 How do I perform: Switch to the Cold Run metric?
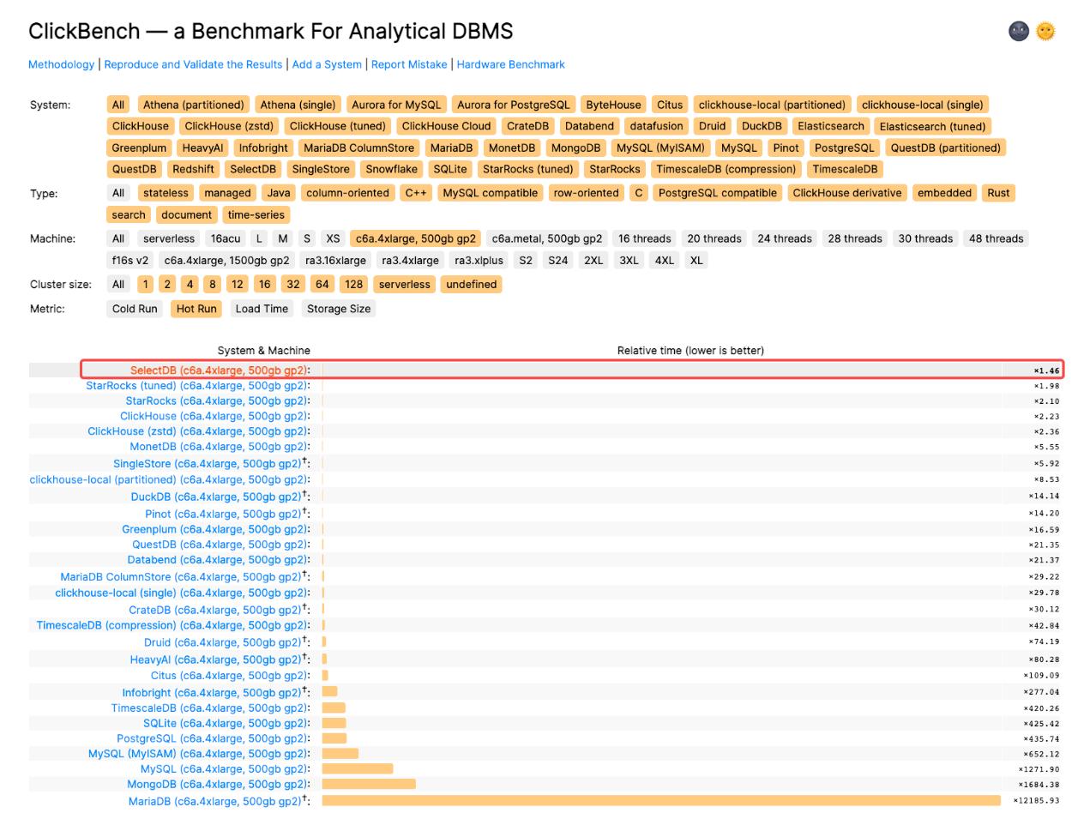(134, 308)
